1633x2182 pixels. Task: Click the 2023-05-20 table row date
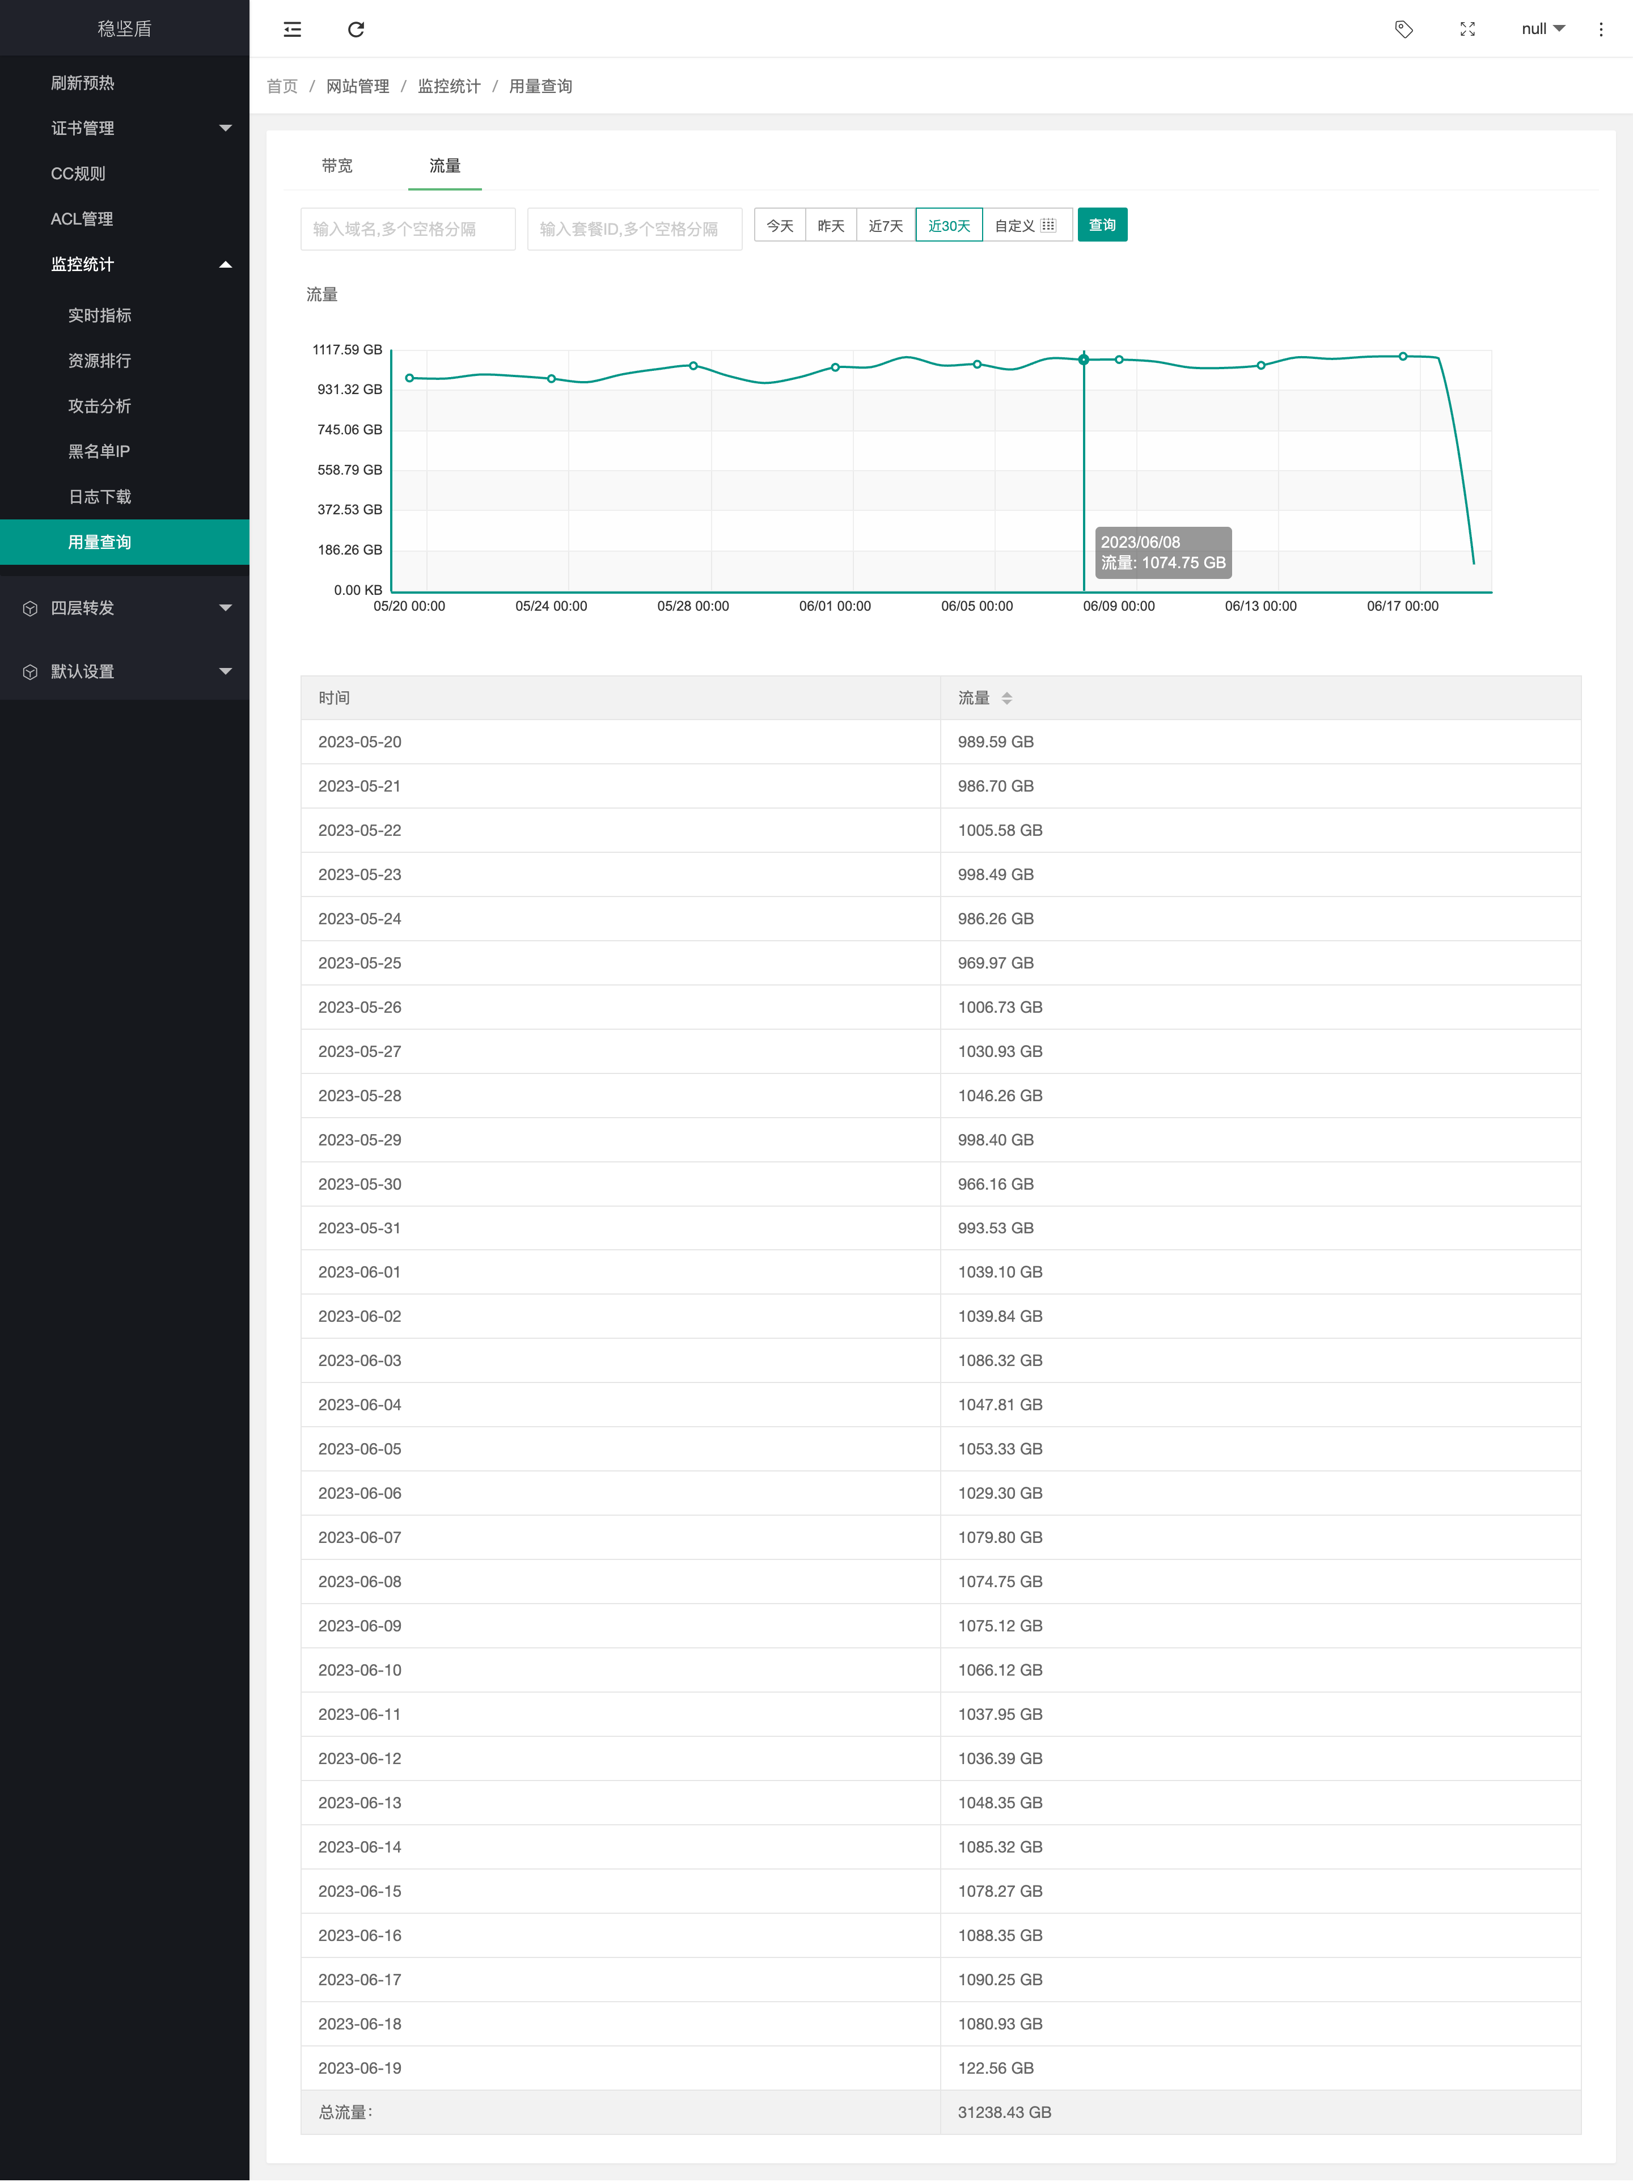pos(360,742)
